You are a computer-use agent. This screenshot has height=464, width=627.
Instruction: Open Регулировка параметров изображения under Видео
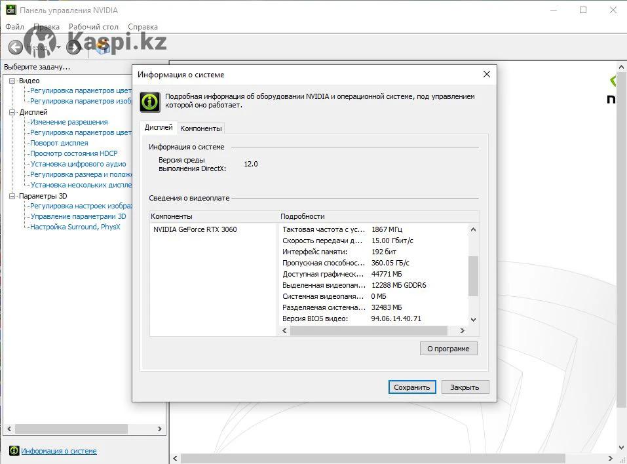81,101
